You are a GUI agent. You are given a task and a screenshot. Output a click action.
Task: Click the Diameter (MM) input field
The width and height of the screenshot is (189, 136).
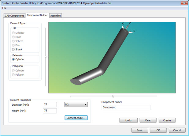coord(50,104)
